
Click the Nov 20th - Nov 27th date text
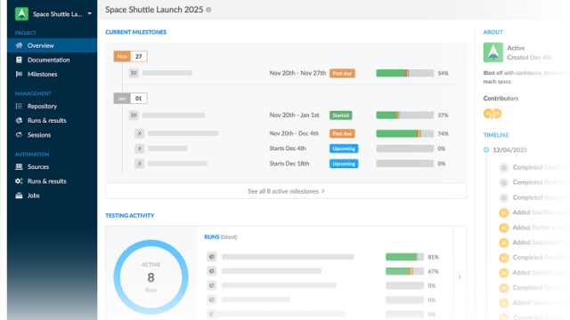[x=297, y=73]
